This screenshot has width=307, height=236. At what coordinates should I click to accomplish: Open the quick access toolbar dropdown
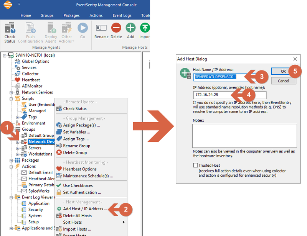click(x=19, y=3)
